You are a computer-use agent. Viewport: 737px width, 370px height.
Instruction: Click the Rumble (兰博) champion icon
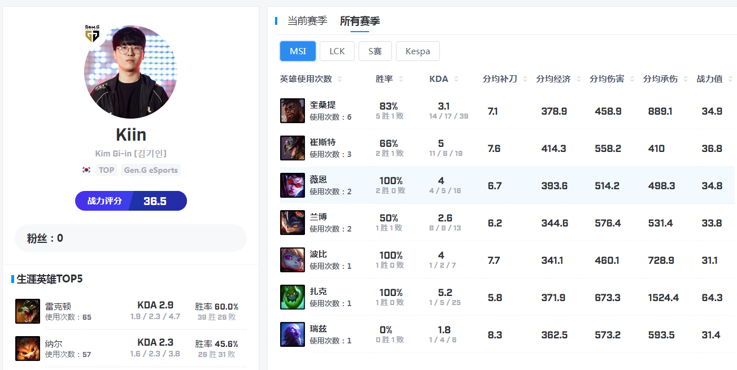(x=293, y=223)
